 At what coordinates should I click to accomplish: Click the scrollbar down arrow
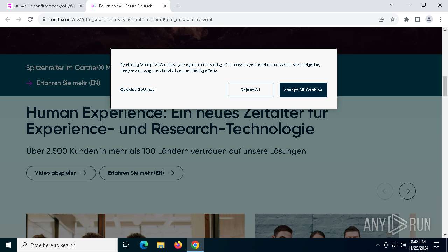point(445,235)
